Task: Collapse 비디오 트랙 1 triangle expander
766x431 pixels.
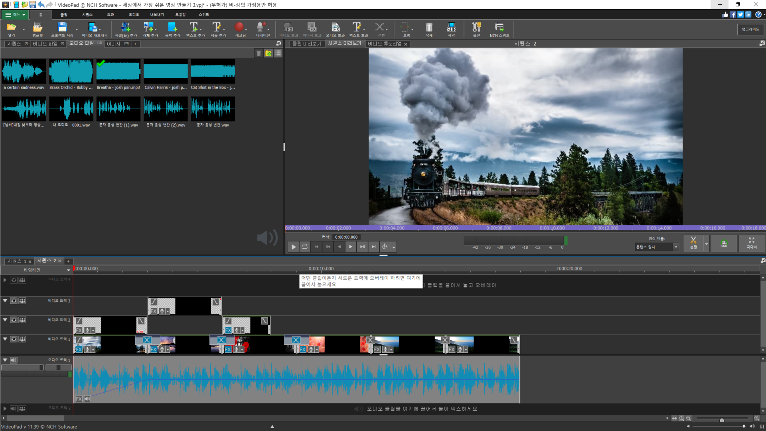Action: click(x=5, y=339)
